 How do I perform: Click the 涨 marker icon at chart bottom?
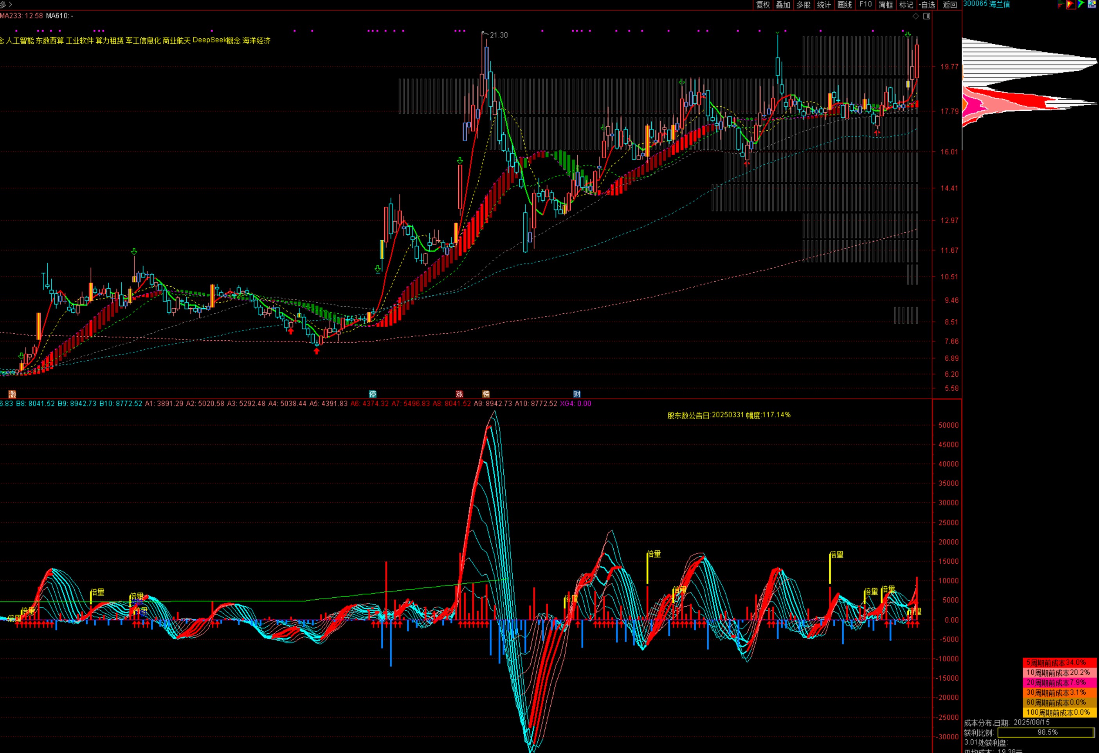459,394
